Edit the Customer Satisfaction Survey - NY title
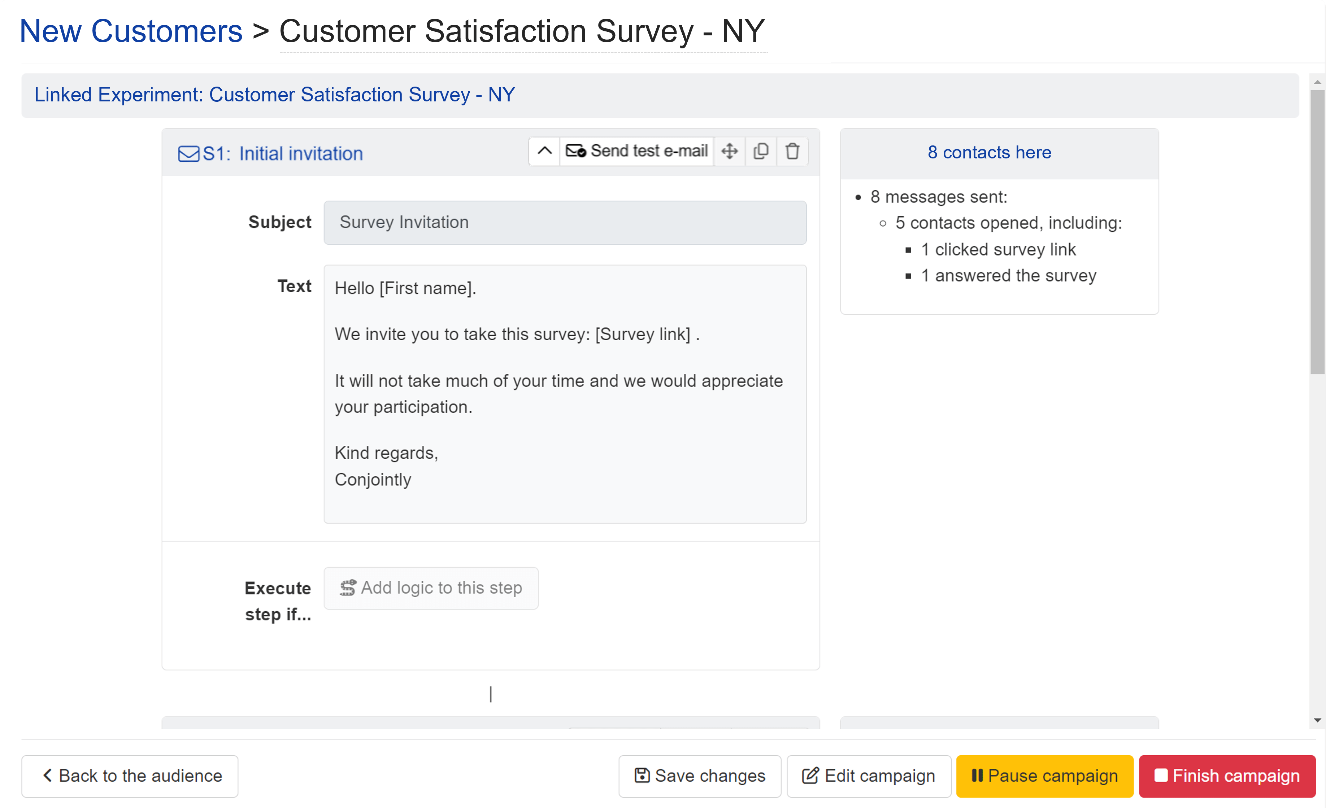Screen dimensions: 1326x808 tap(522, 31)
